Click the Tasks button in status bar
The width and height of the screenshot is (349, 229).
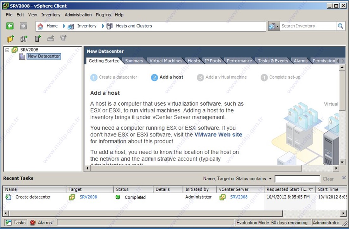pos(15,223)
